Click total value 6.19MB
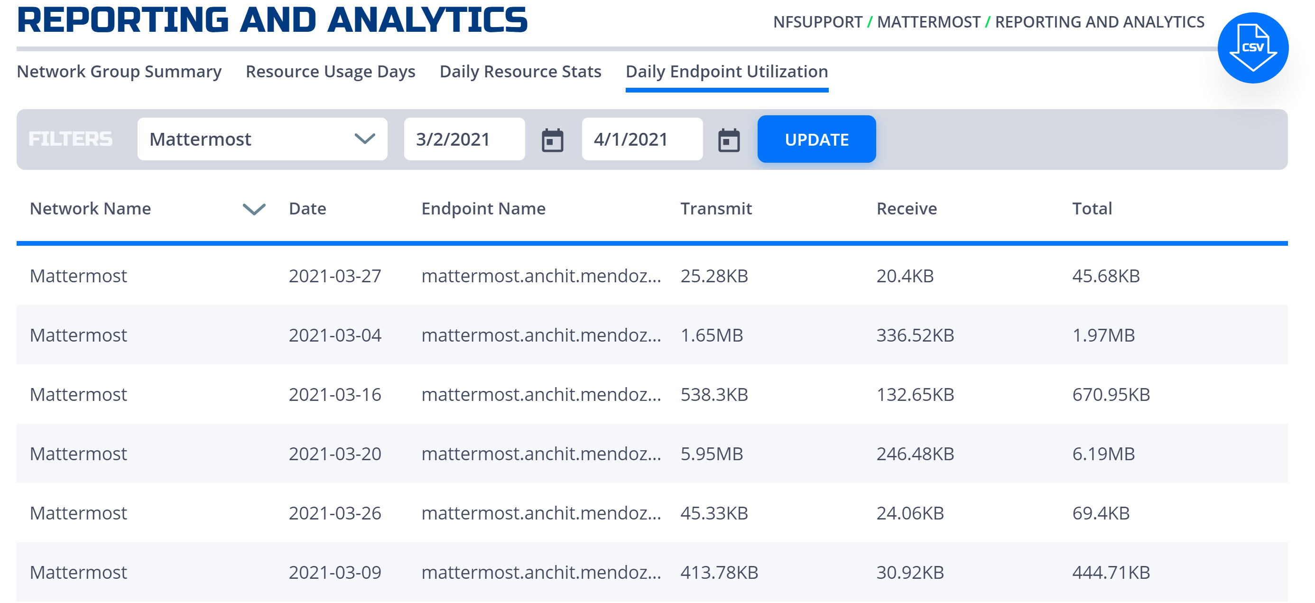Viewport: 1315px width, 603px height. click(1103, 454)
